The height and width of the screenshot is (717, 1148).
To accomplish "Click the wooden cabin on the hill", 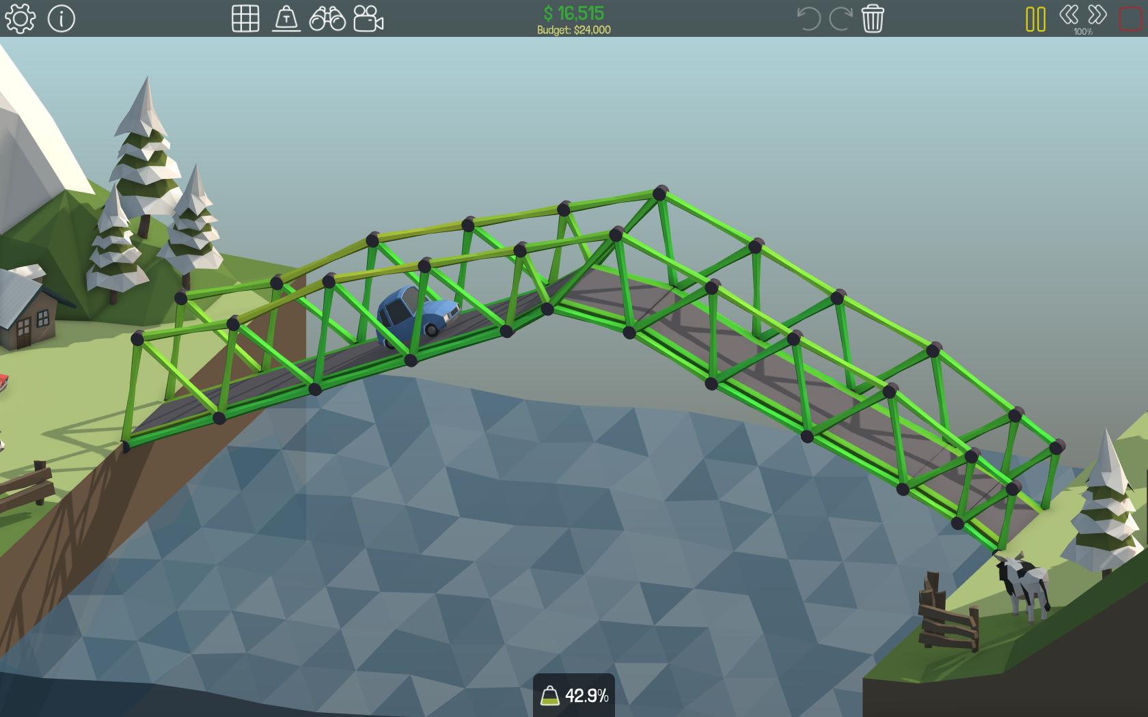I will point(27,311).
